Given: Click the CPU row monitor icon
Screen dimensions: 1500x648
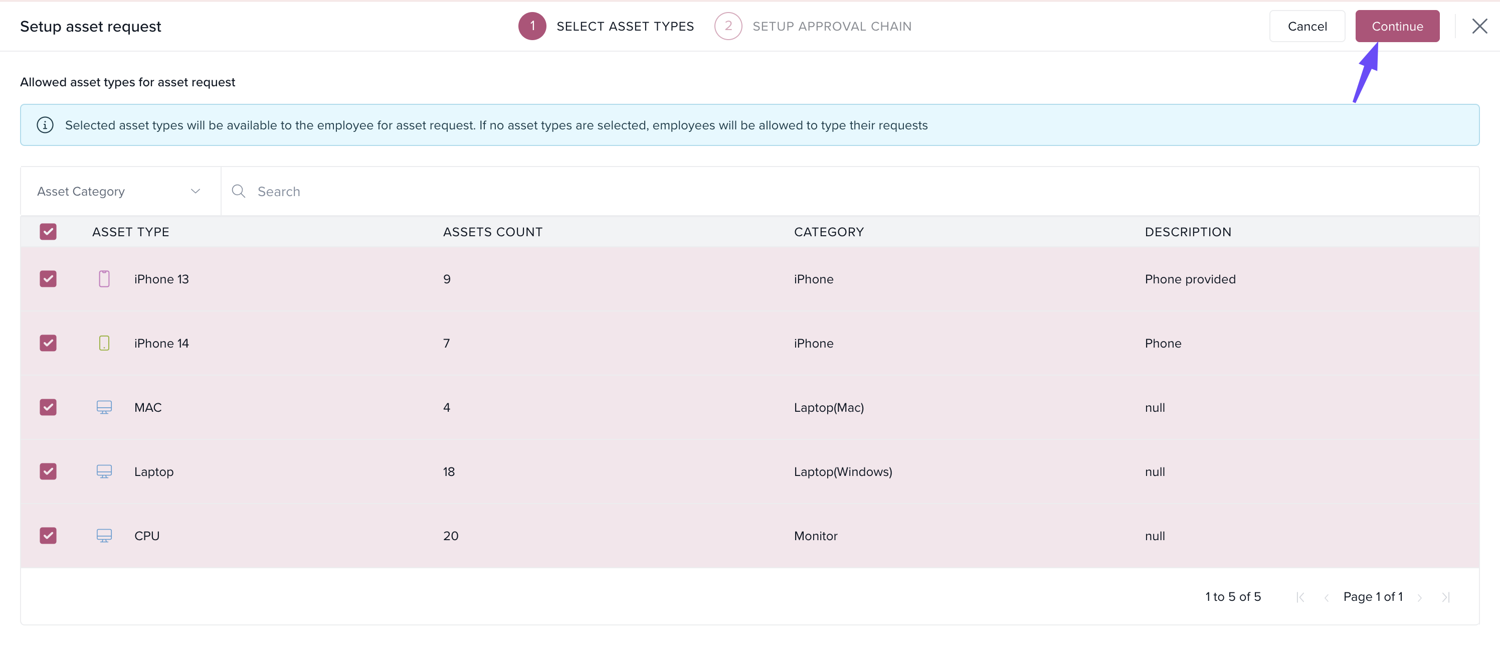Looking at the screenshot, I should pyautogui.click(x=104, y=536).
